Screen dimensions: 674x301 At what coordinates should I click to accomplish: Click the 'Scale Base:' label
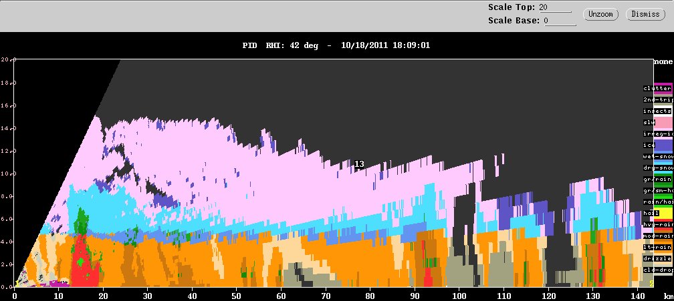514,20
